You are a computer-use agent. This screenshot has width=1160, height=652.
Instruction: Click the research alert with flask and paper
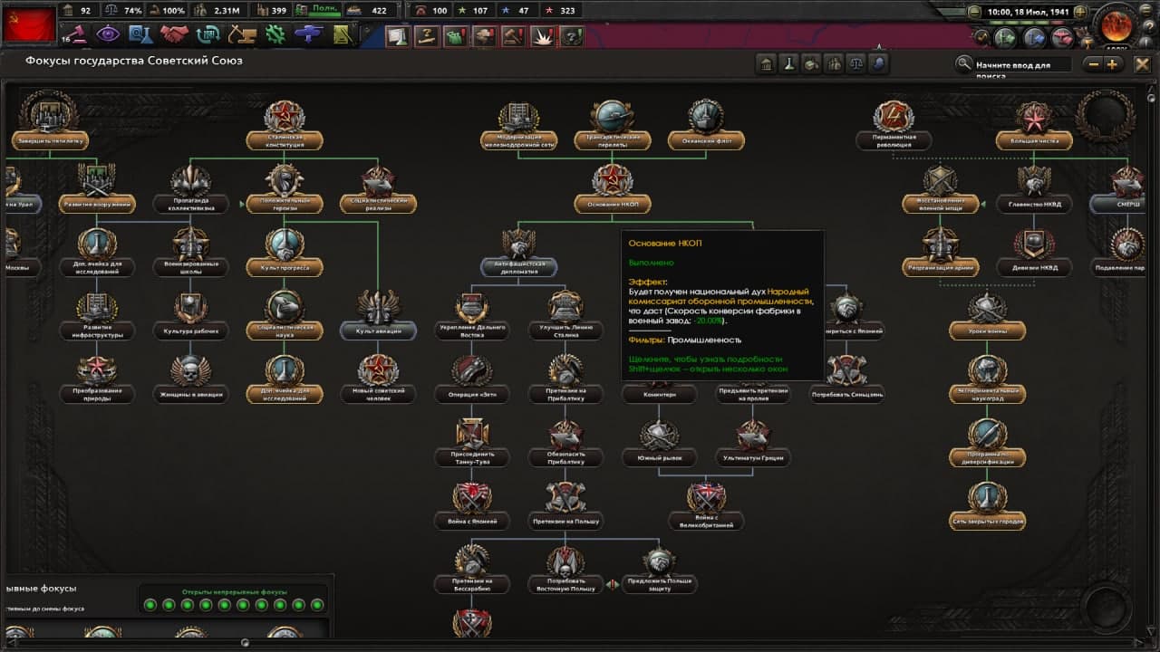[397, 36]
